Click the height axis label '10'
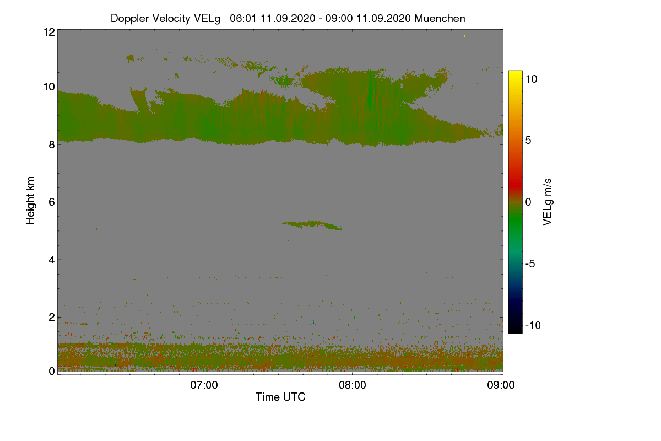Viewport: 661px width, 441px height. click(48, 87)
